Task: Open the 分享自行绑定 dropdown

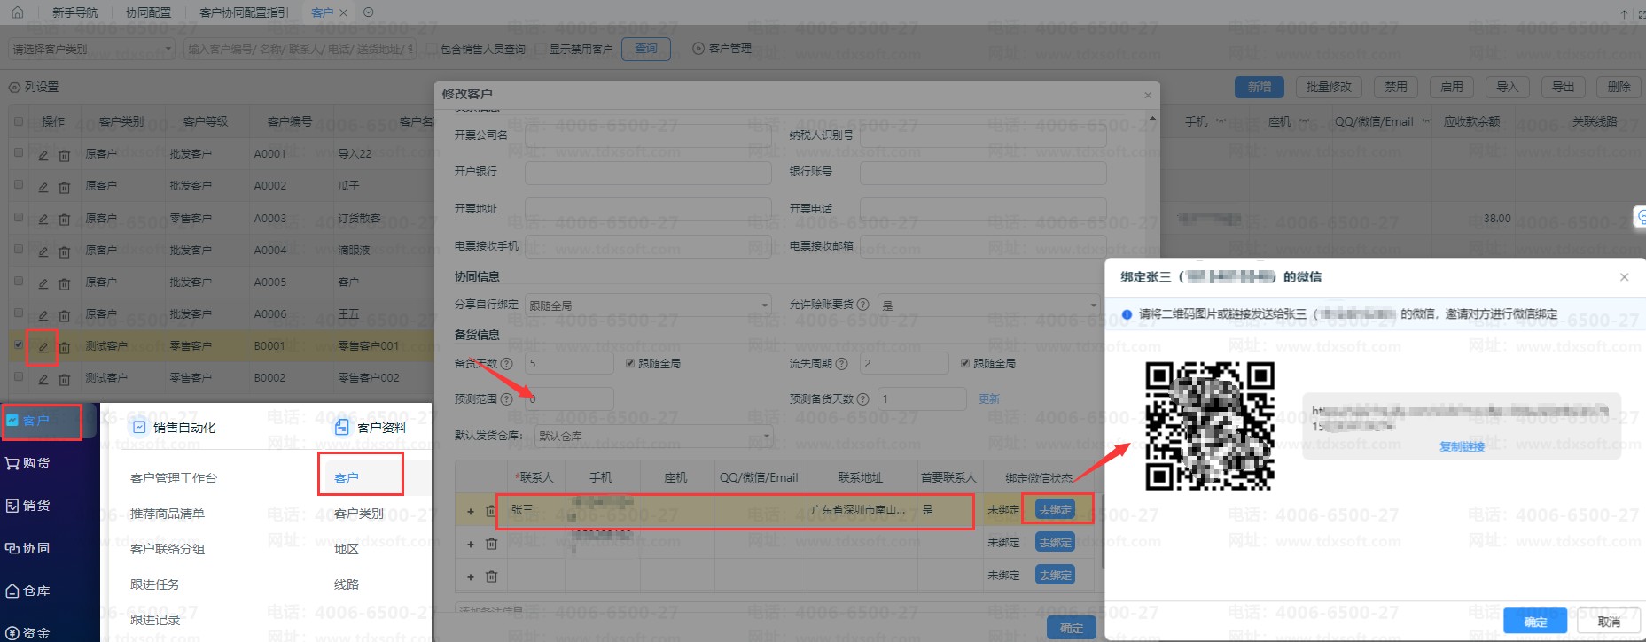Action: coord(648,306)
